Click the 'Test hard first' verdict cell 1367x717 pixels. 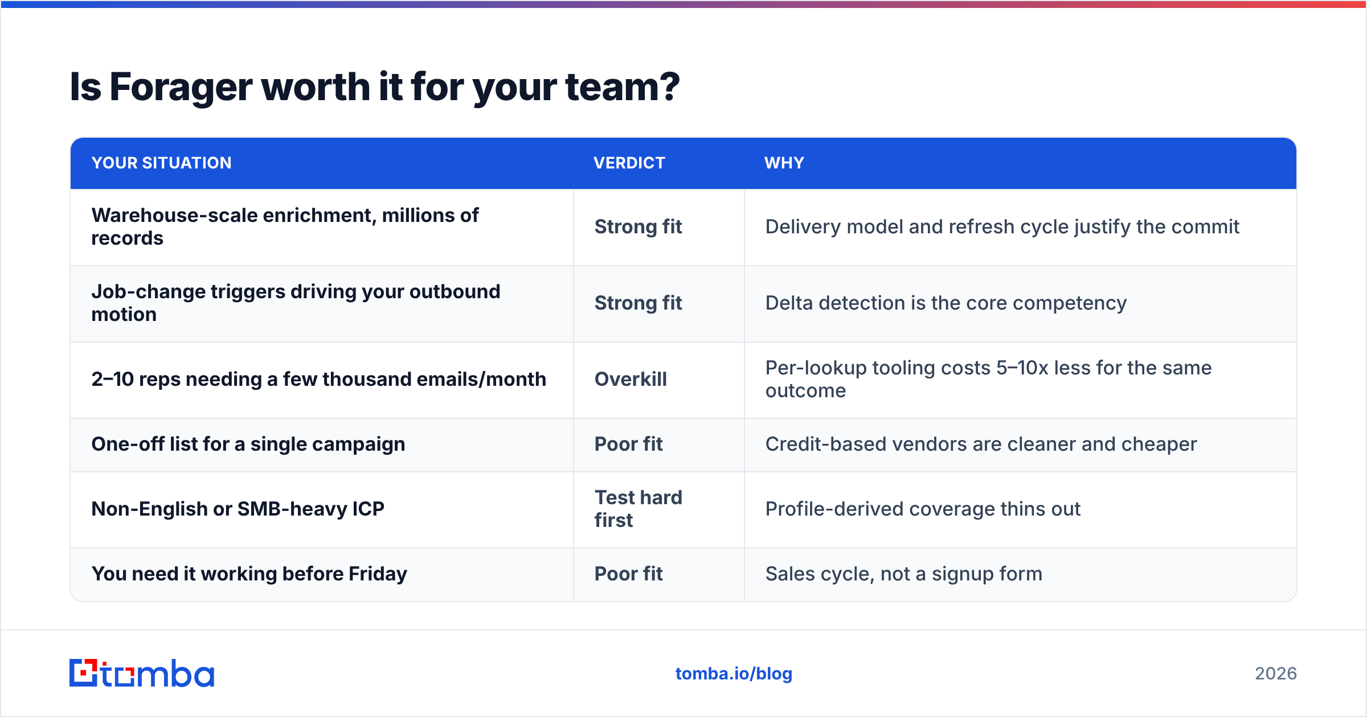(659, 509)
